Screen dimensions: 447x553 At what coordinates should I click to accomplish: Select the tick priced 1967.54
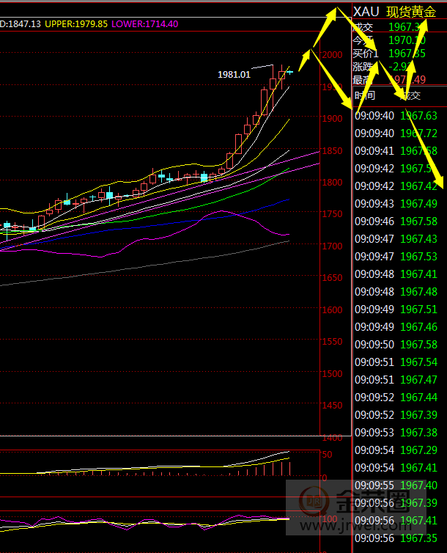pyautogui.click(x=419, y=362)
